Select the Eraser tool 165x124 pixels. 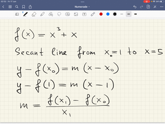coord(34,14)
